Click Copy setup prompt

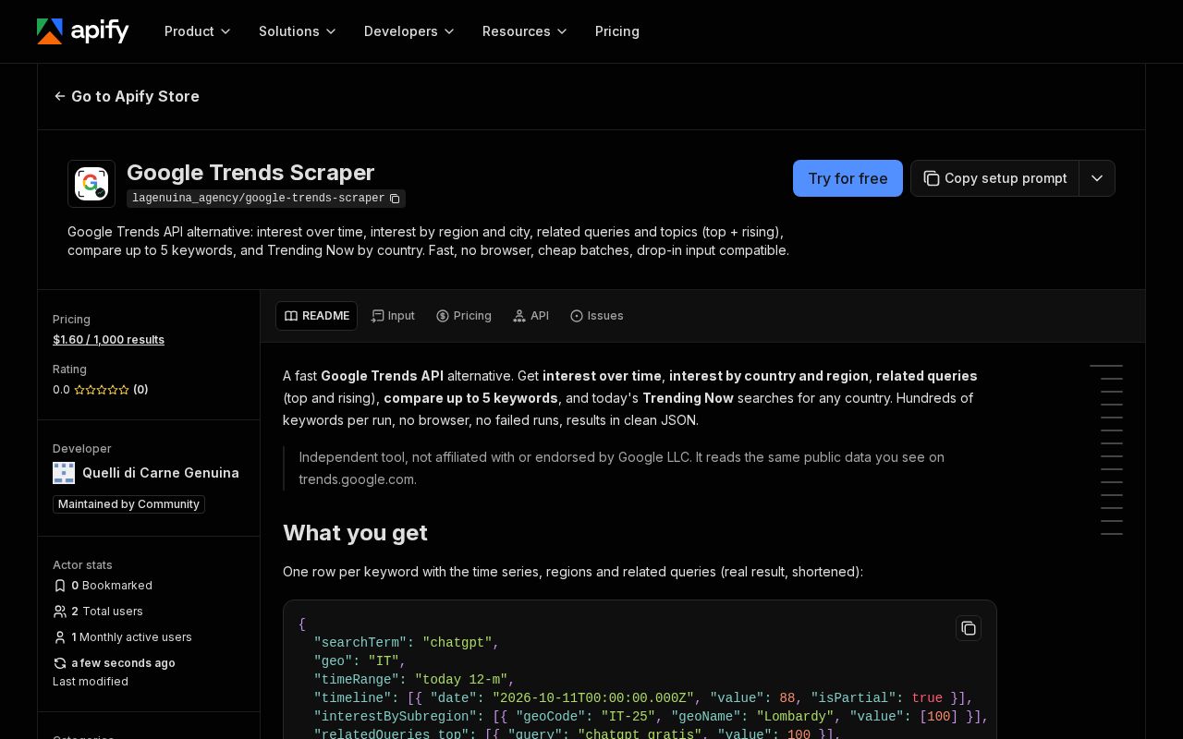pyautogui.click(x=995, y=178)
